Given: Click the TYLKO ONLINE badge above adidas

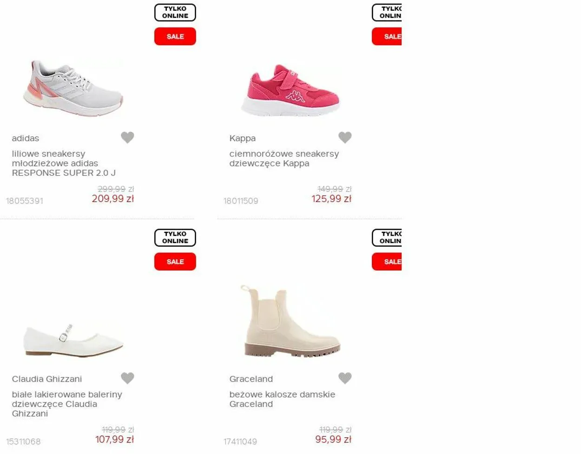Looking at the screenshot, I should pos(175,13).
